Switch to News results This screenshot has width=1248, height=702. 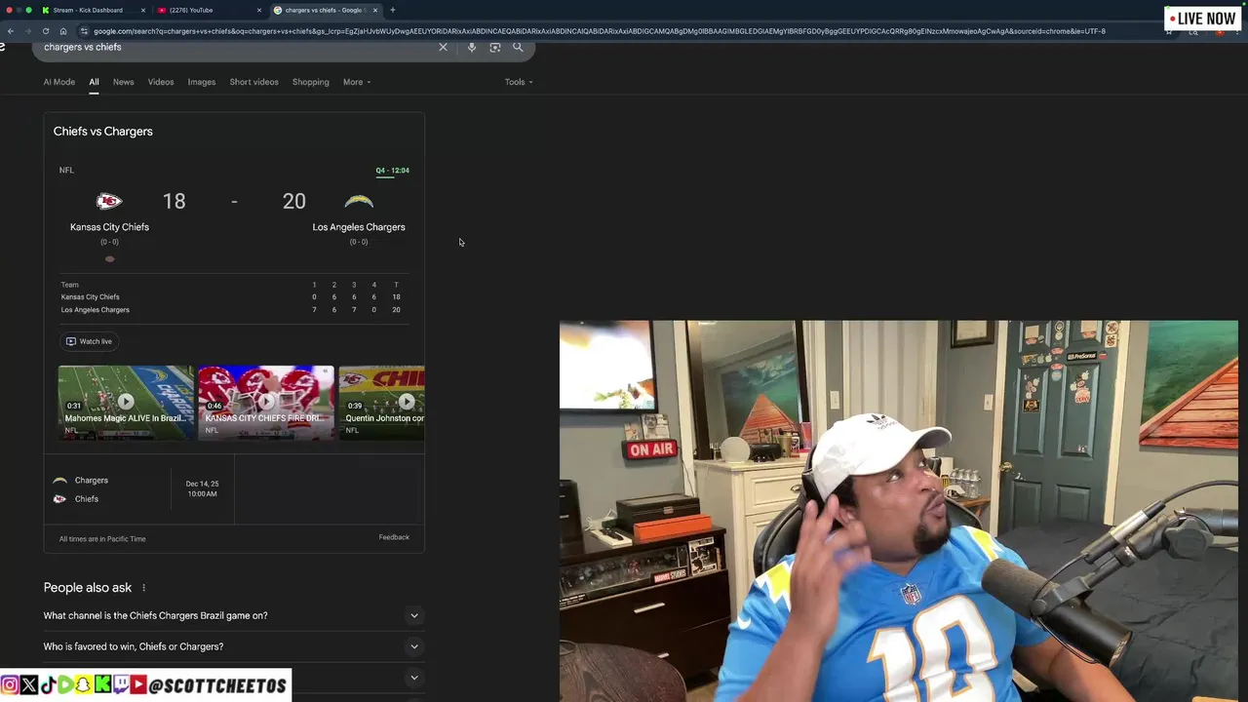(x=123, y=82)
